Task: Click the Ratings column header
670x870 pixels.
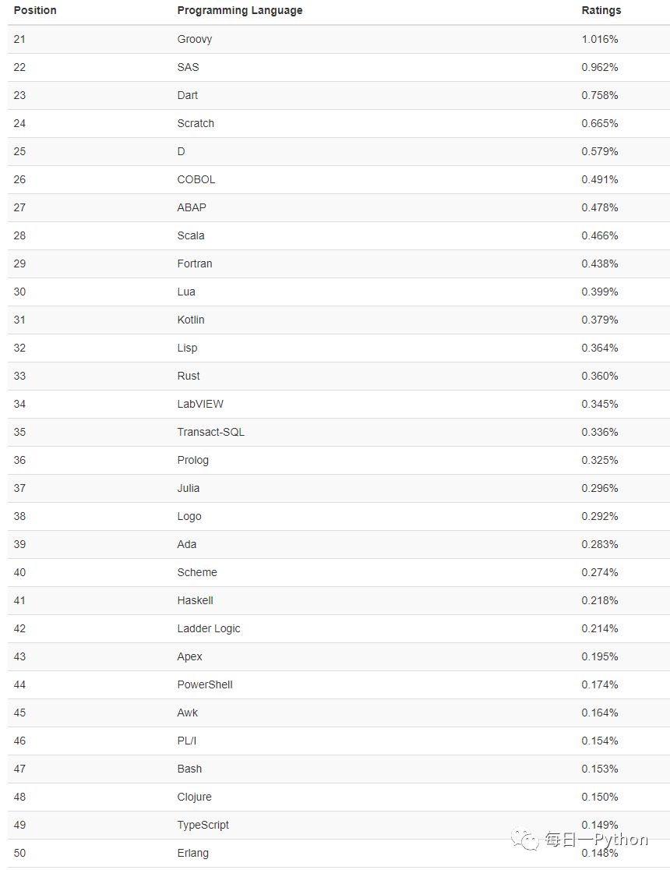Action: [x=601, y=11]
